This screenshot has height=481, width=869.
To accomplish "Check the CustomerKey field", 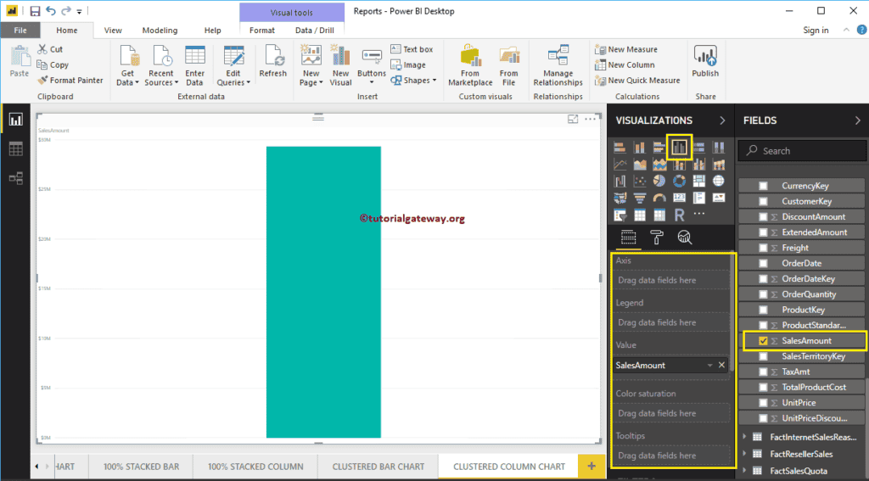I will (x=763, y=201).
